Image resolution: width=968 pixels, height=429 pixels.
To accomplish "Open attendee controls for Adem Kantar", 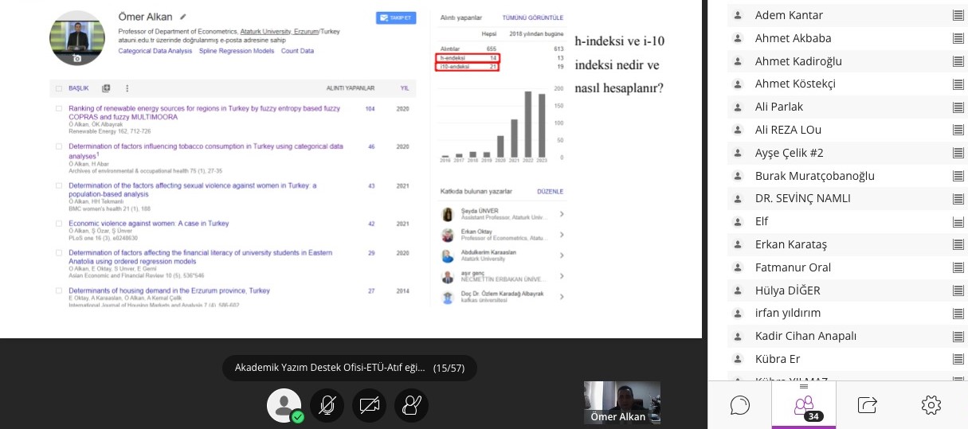I will 957,15.
